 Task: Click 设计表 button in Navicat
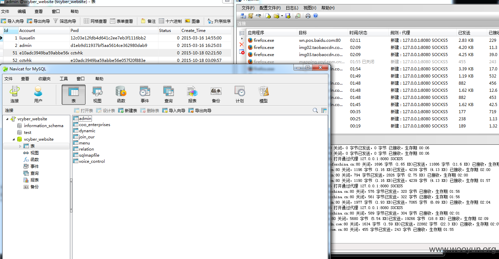click(105, 110)
